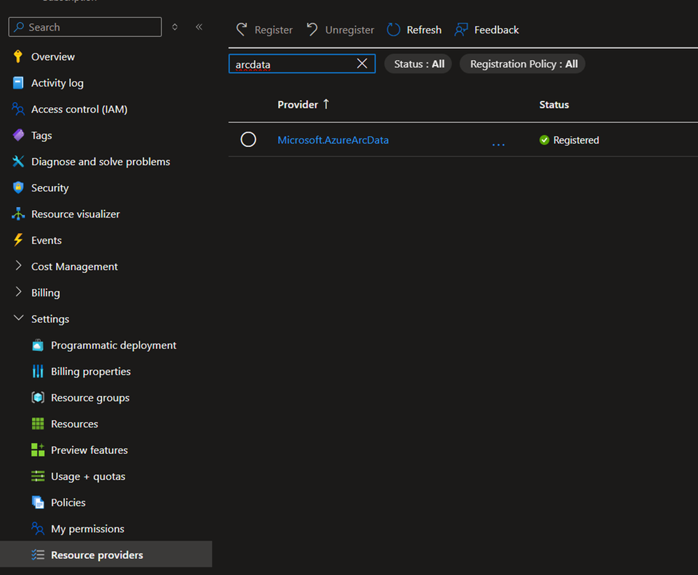Viewport: 698px width, 575px height.
Task: Click the Diagnose and solve problems wrench icon
Action: click(18, 162)
